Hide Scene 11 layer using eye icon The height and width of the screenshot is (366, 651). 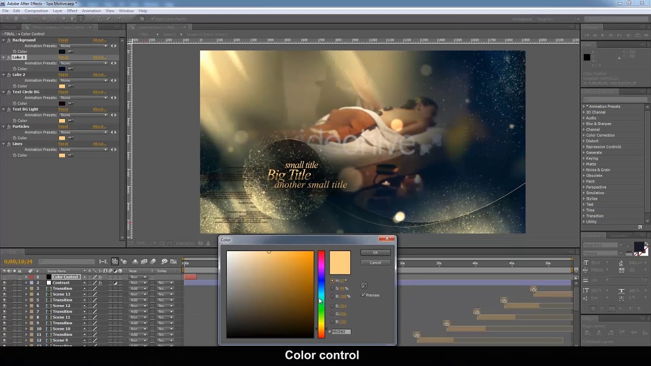[5, 317]
